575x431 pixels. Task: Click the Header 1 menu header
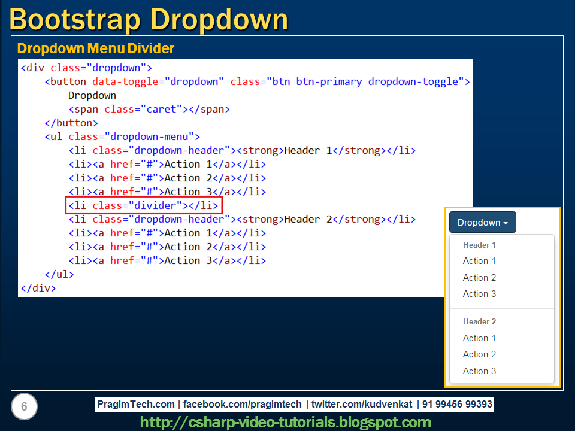click(x=478, y=245)
